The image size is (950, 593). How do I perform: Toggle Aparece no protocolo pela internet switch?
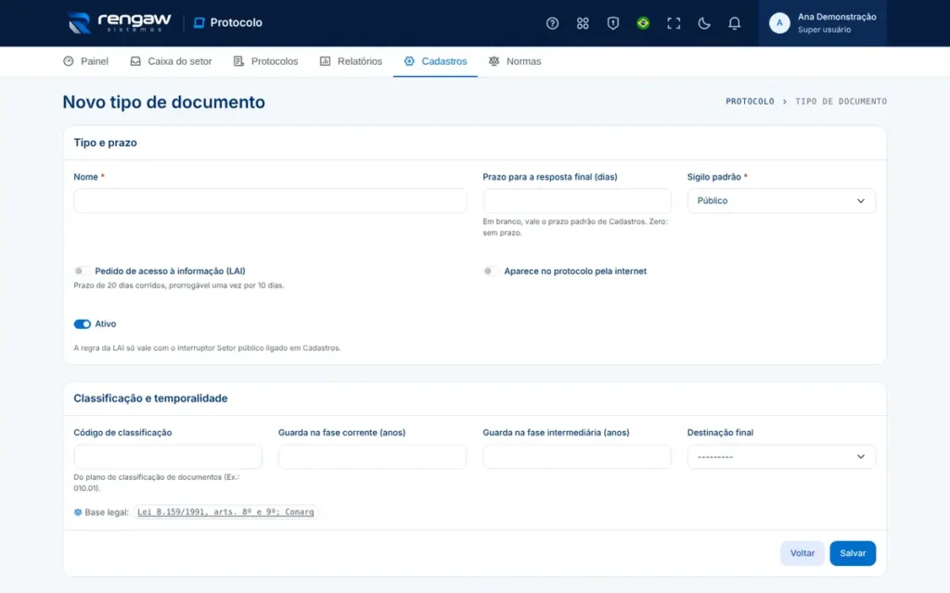[491, 271]
